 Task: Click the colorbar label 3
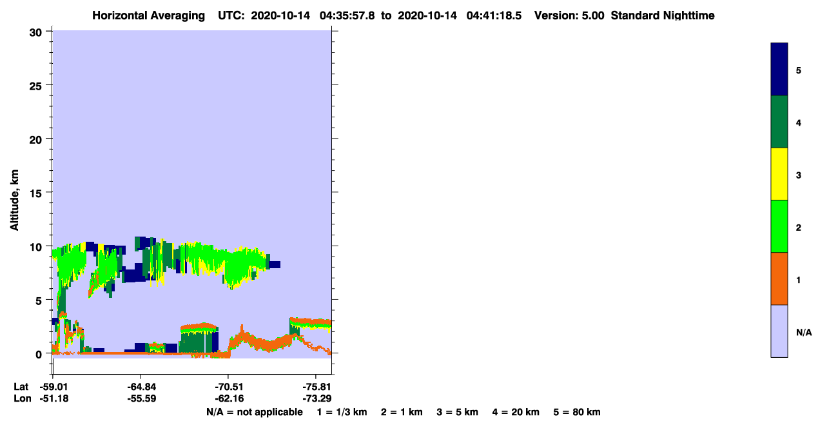799,175
